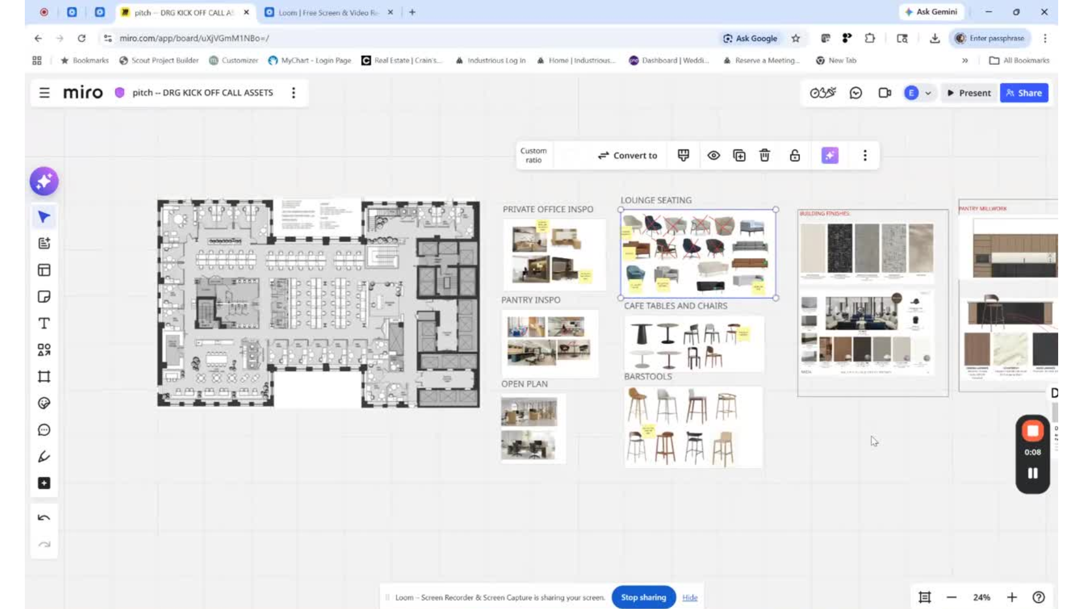Go back to previous page
Image resolution: width=1083 pixels, height=609 pixels.
tap(38, 38)
